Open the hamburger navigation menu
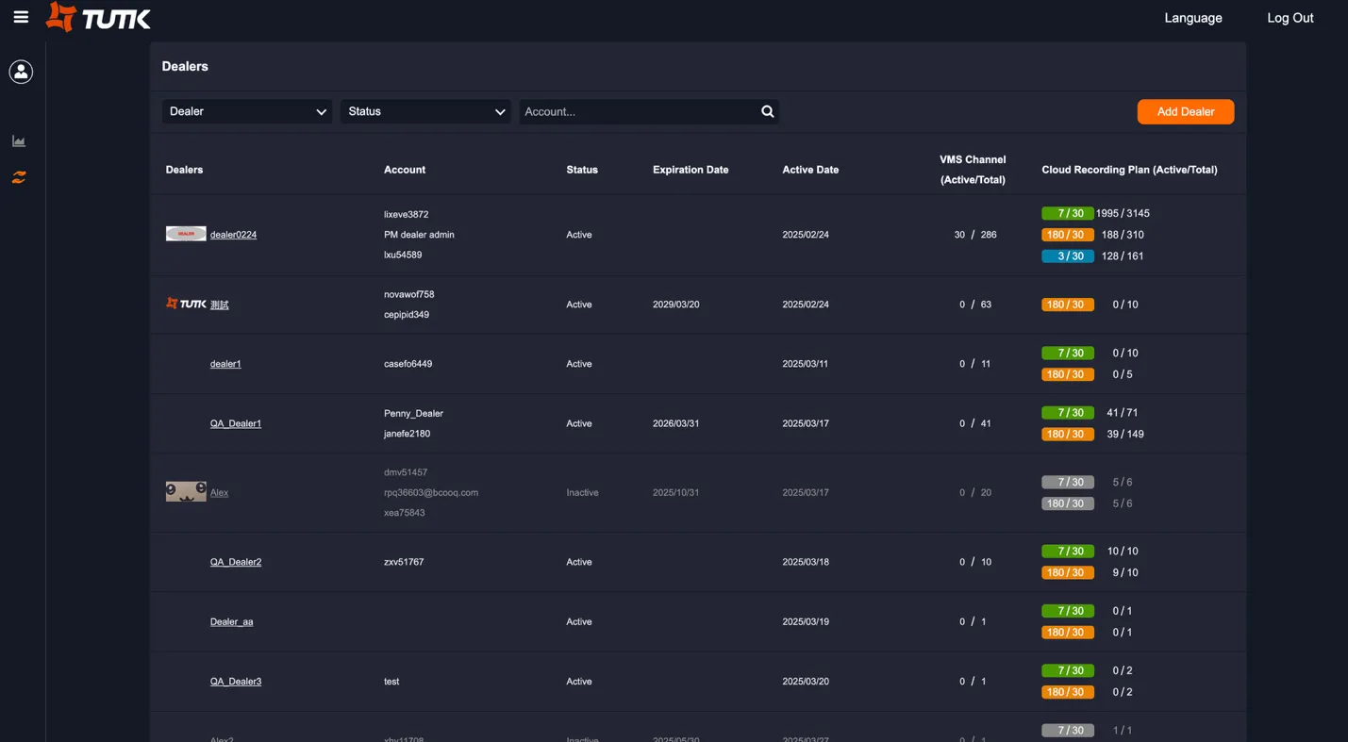The image size is (1348, 742). coord(21,17)
